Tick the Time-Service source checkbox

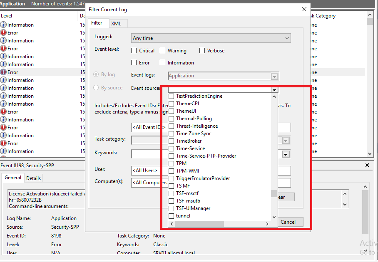click(x=171, y=148)
